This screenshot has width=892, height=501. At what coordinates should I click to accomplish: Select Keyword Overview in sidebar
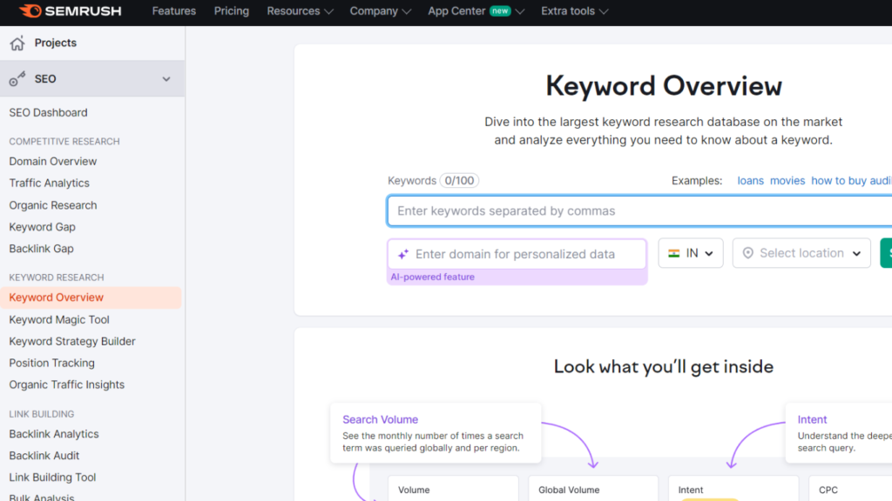[91, 297]
